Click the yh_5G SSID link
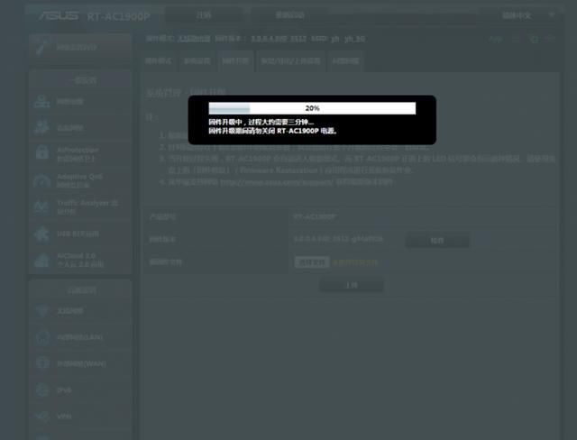Viewport: 577px width, 440px height. point(354,39)
